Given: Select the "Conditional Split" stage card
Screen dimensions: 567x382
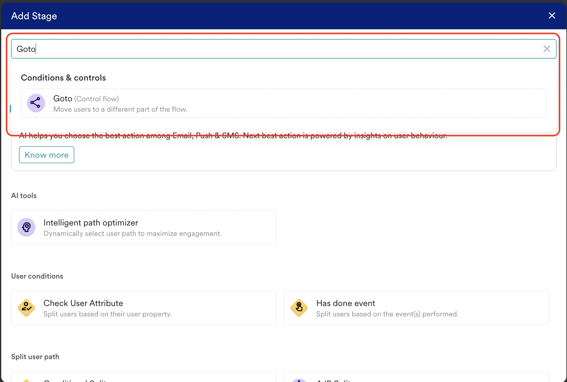Looking at the screenshot, I should pyautogui.click(x=144, y=380).
